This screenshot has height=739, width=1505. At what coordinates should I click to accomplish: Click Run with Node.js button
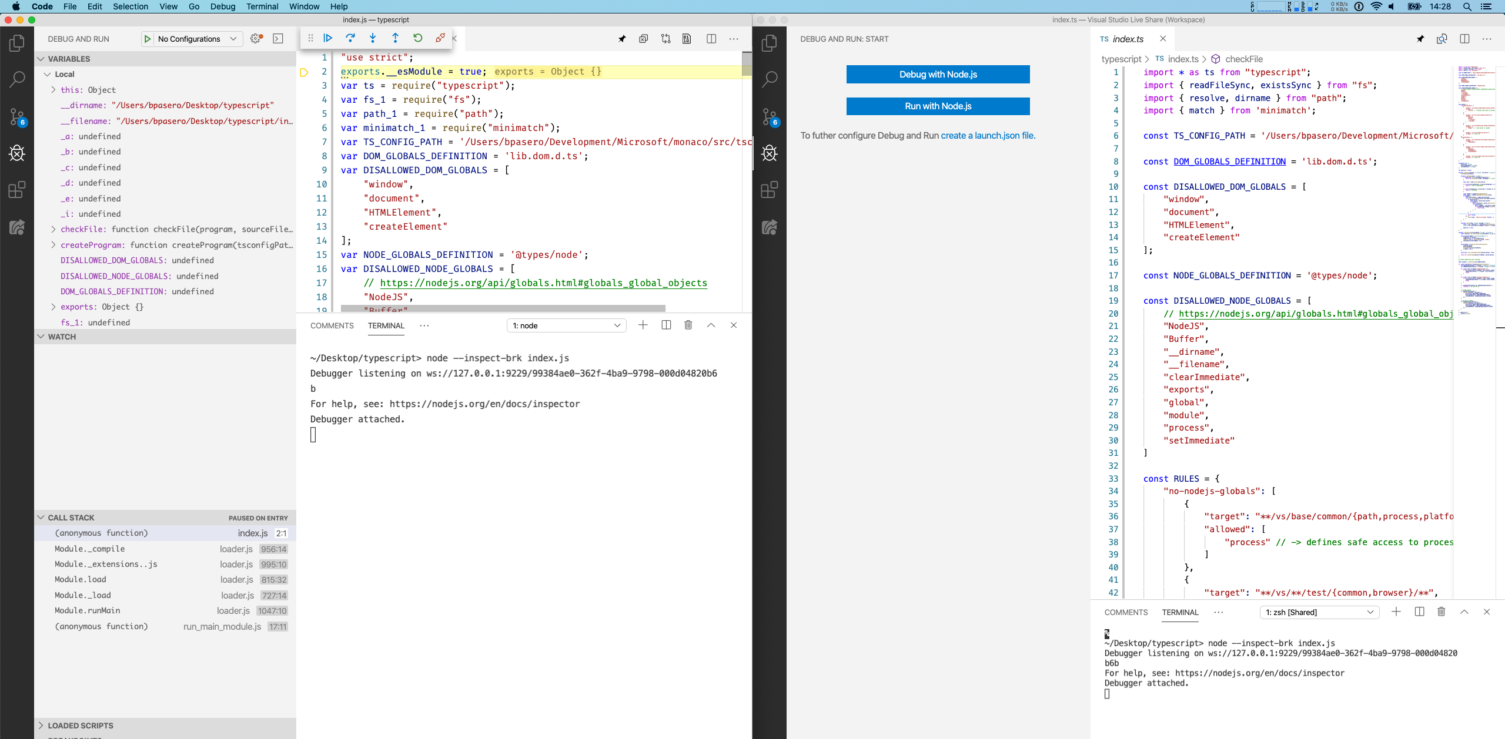point(938,106)
